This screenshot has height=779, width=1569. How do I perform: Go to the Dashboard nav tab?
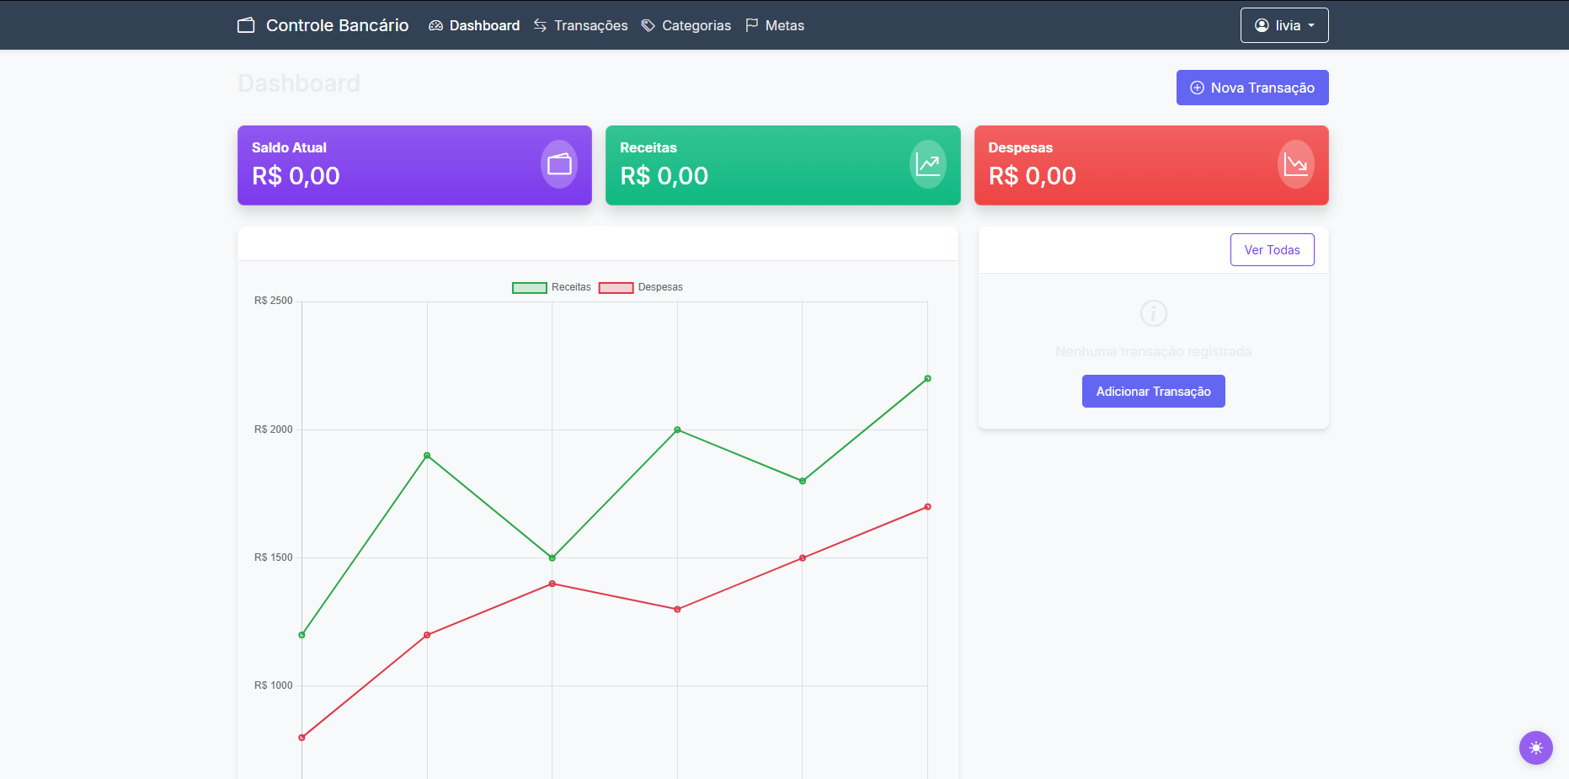474,25
